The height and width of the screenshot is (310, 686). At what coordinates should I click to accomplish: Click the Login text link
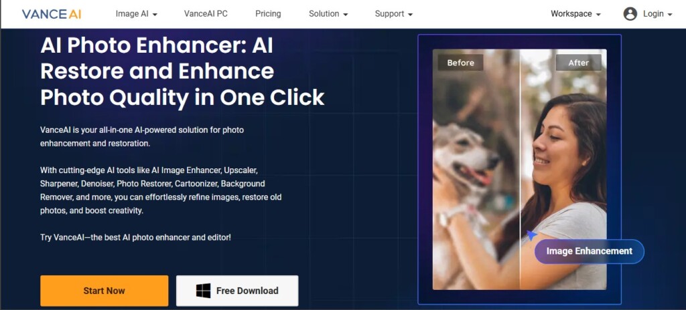point(653,14)
